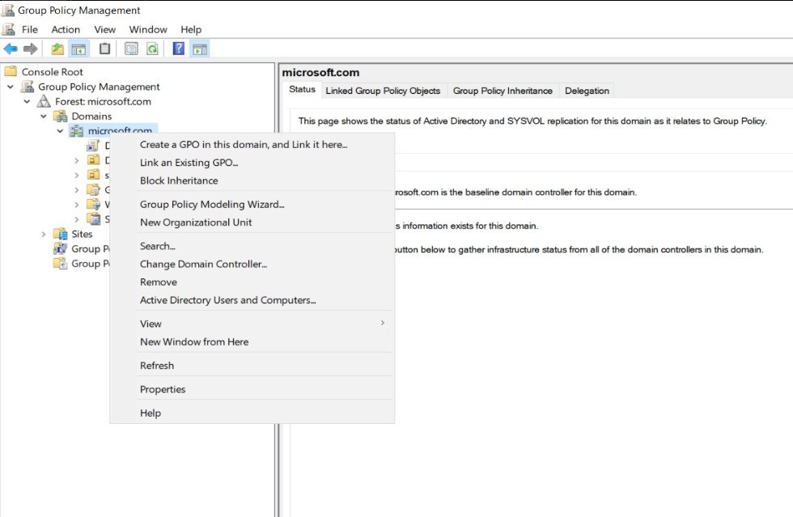Click the Up One Level folder icon

click(x=57, y=49)
